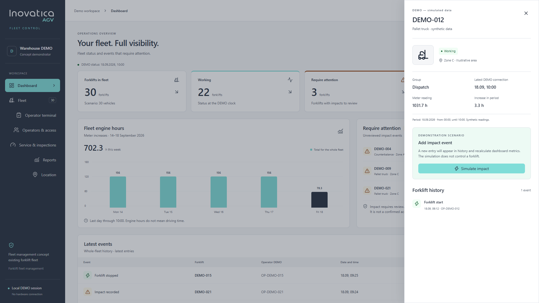Click OP-DEMO-015 operator cell
This screenshot has height=303, width=539.
coord(272,276)
